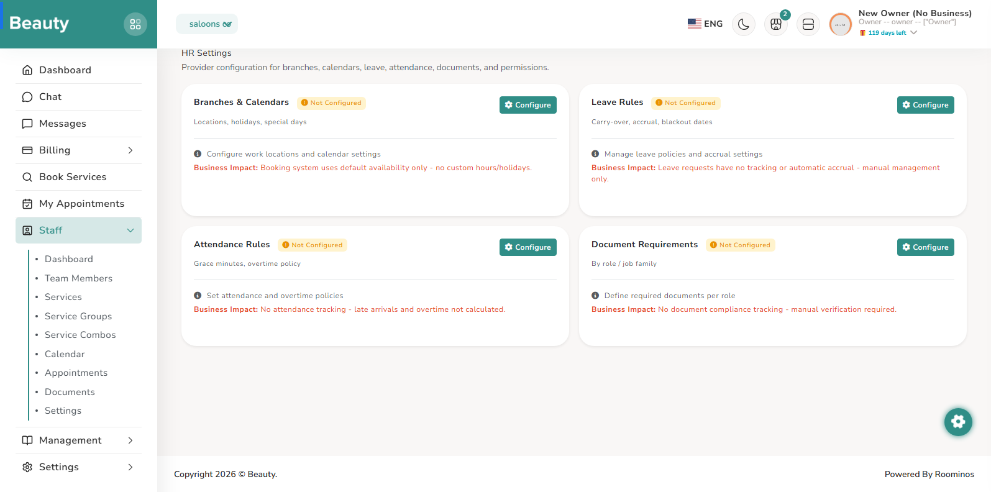Click the Billing card icon
Viewport: 991px width, 492px height.
[x=27, y=150]
